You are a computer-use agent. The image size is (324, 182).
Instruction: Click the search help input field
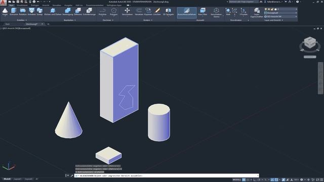point(244,2)
